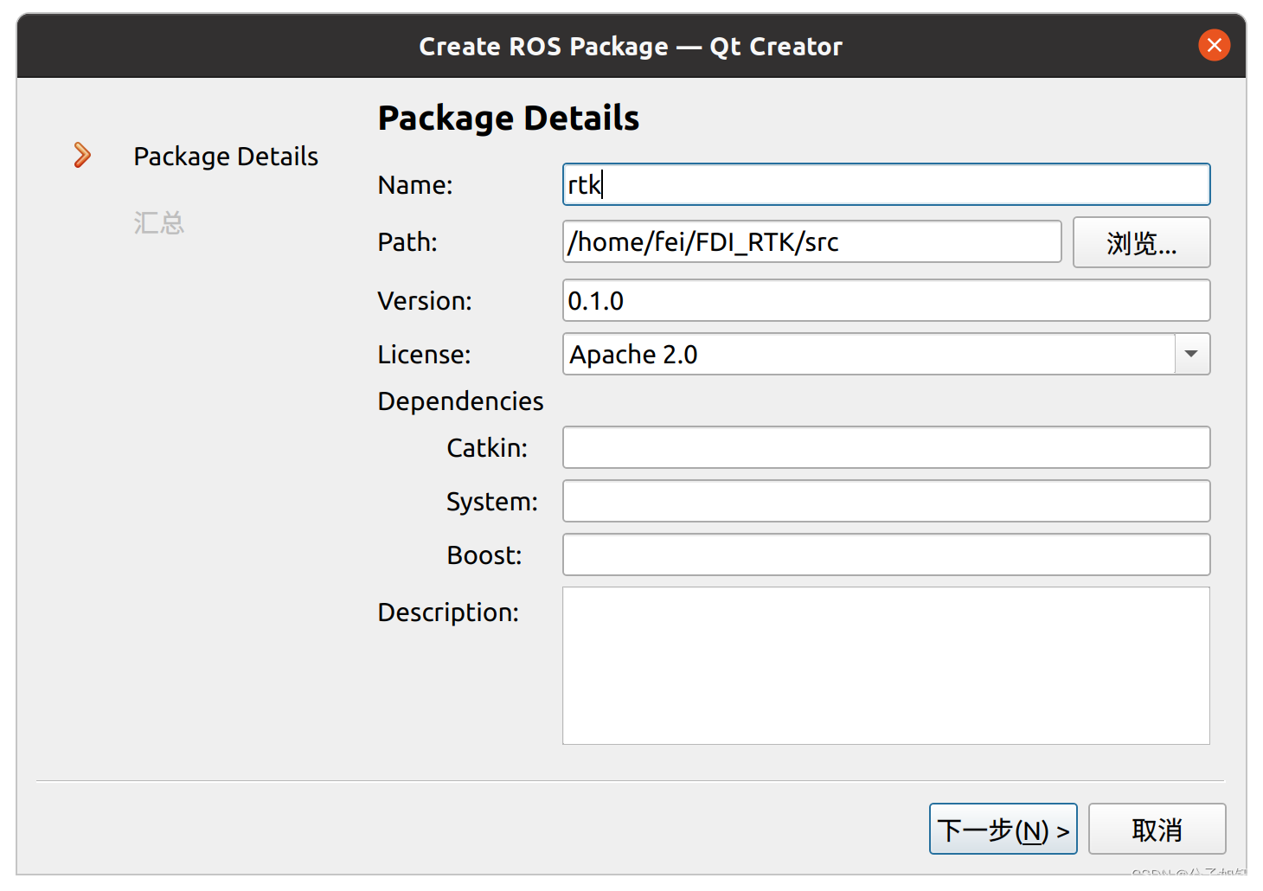
Task: Click the License dropdown arrow
Action: (x=1191, y=354)
